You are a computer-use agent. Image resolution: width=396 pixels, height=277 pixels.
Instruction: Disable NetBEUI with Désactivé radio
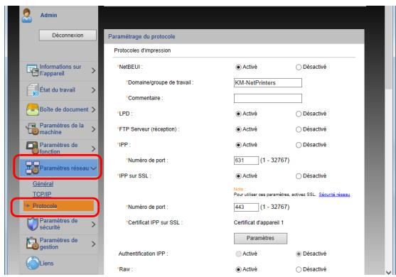click(299, 67)
